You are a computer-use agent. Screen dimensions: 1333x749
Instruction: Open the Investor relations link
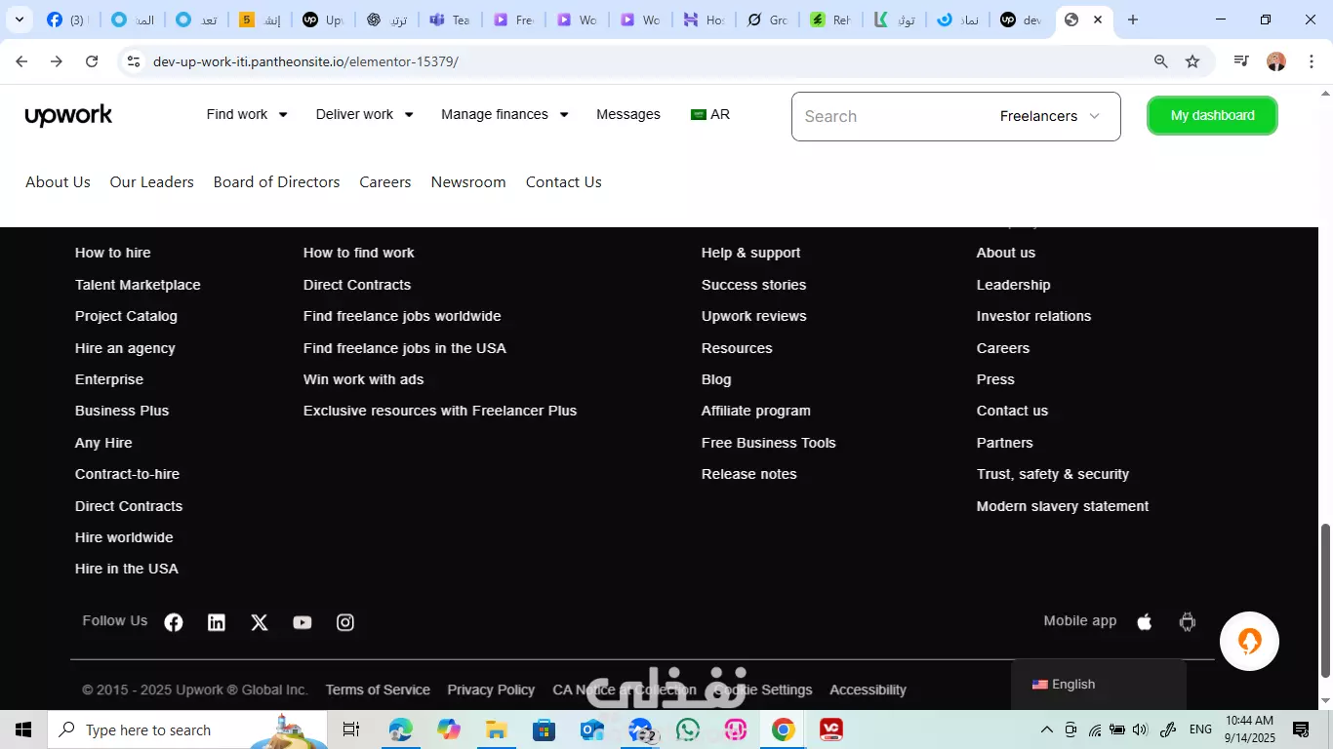[x=1033, y=316]
